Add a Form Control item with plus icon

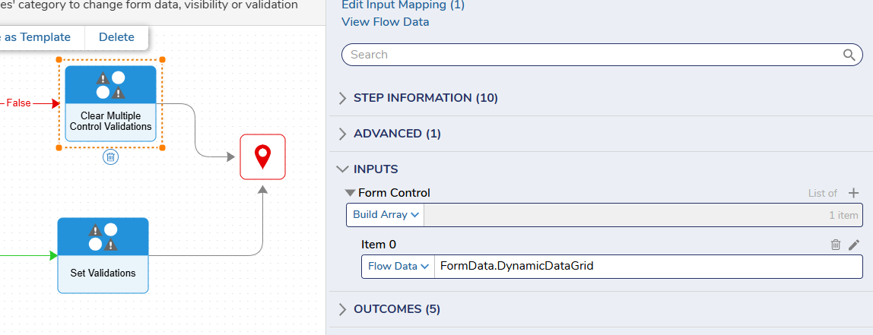(x=853, y=193)
